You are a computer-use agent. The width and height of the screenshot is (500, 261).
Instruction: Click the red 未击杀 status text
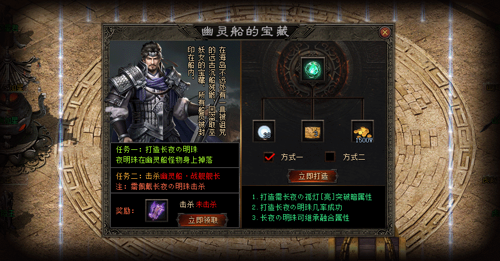206,204
